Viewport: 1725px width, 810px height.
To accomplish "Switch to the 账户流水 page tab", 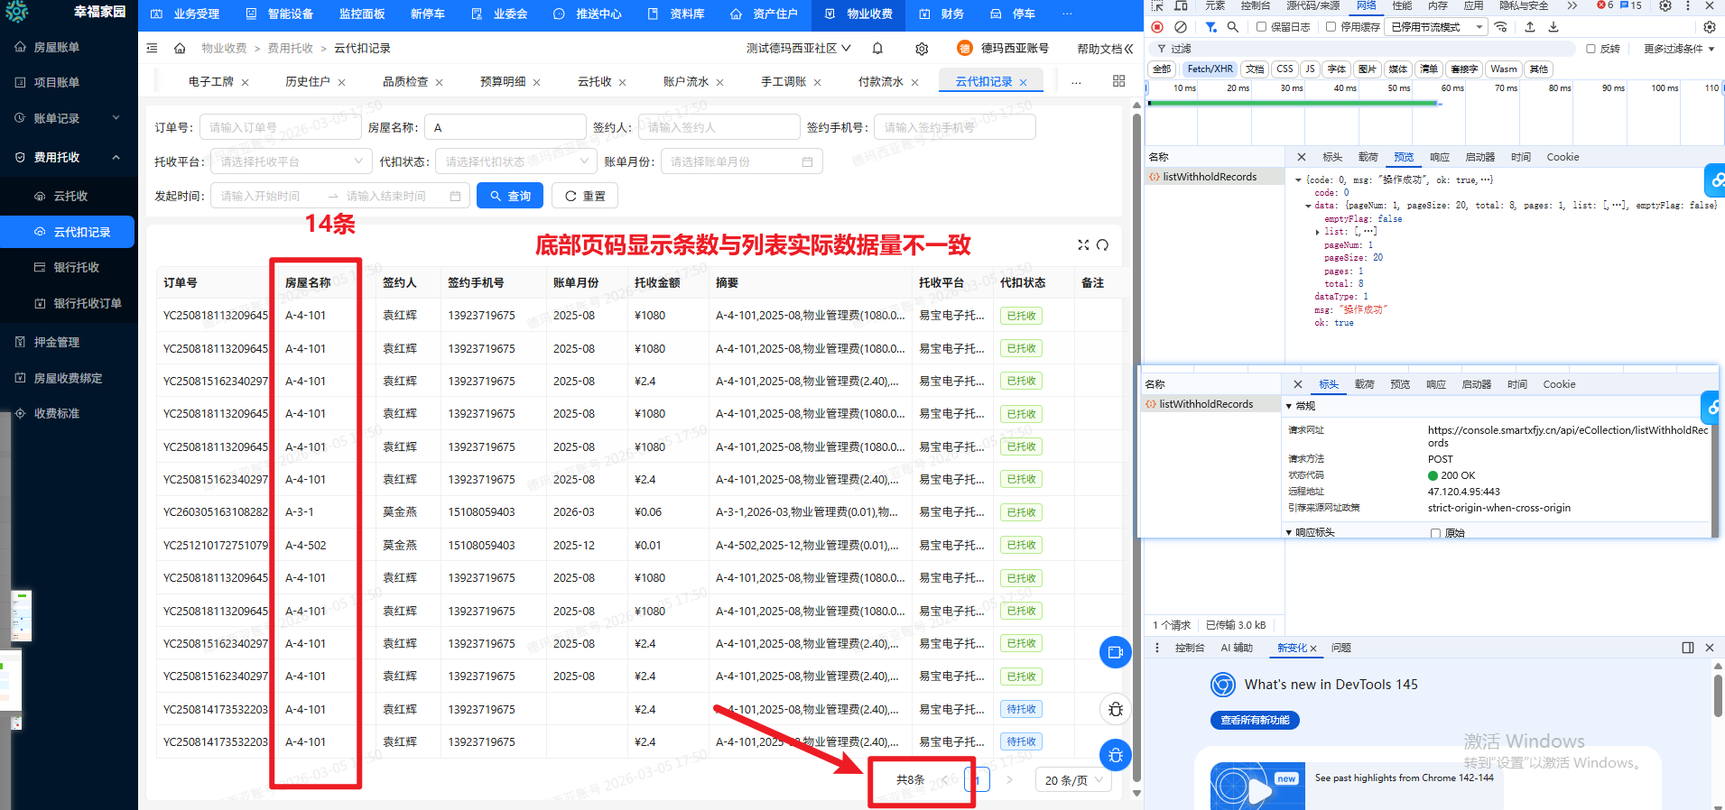I will [x=686, y=81].
